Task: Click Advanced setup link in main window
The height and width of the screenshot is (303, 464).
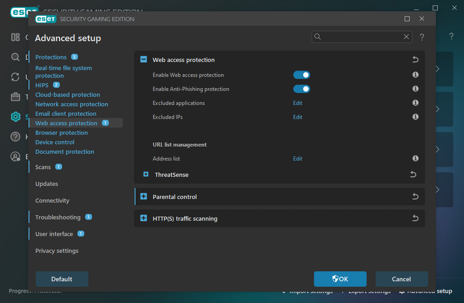Action: (425, 291)
